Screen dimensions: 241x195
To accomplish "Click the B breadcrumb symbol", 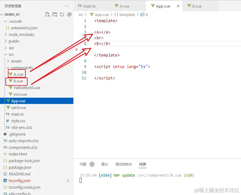I will pyautogui.click(x=144, y=14).
